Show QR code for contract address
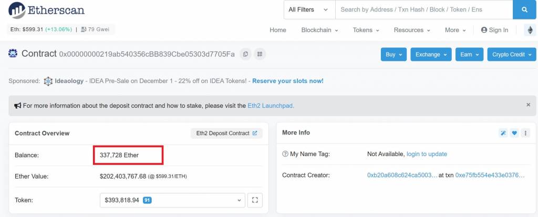 (260, 54)
